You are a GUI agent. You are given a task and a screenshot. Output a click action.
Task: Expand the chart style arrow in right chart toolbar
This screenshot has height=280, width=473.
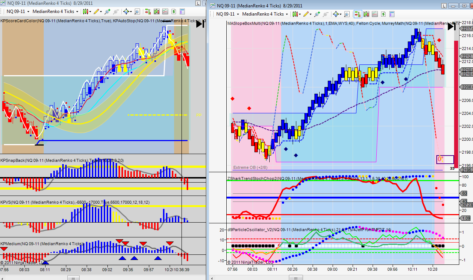pos(300,14)
